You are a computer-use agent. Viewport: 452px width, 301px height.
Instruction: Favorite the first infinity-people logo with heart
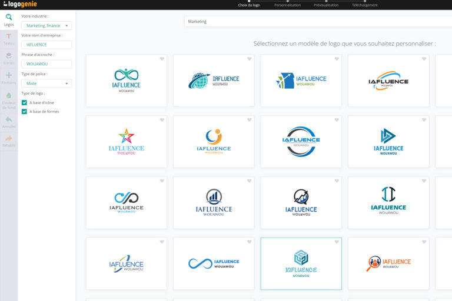point(162,59)
